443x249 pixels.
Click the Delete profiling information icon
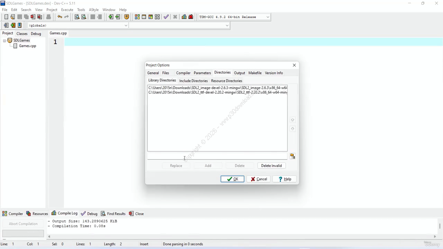(x=191, y=17)
